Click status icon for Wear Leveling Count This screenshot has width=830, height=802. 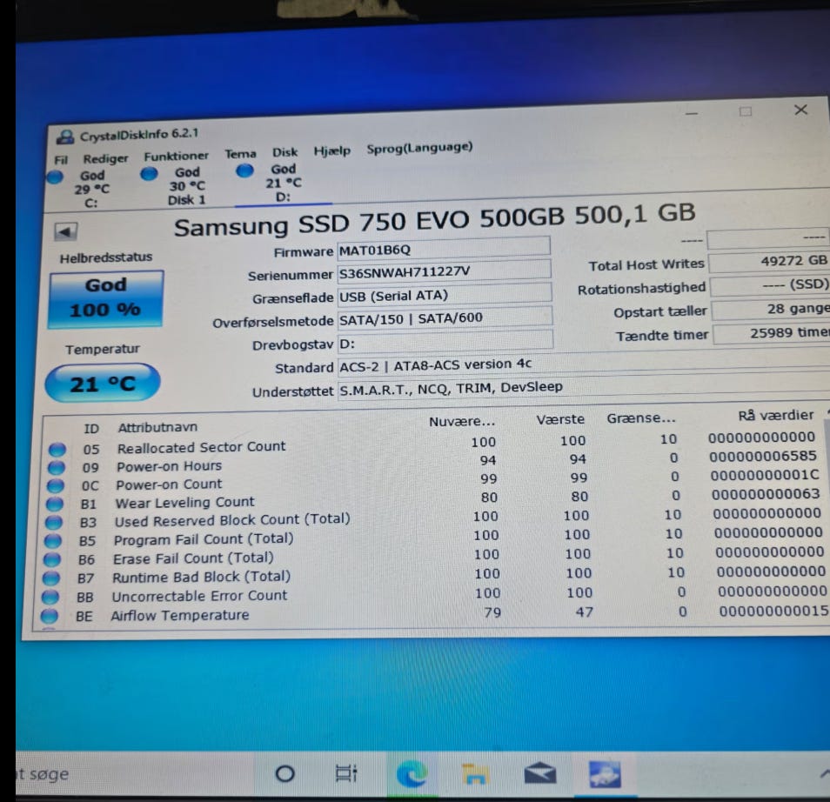pyautogui.click(x=54, y=504)
